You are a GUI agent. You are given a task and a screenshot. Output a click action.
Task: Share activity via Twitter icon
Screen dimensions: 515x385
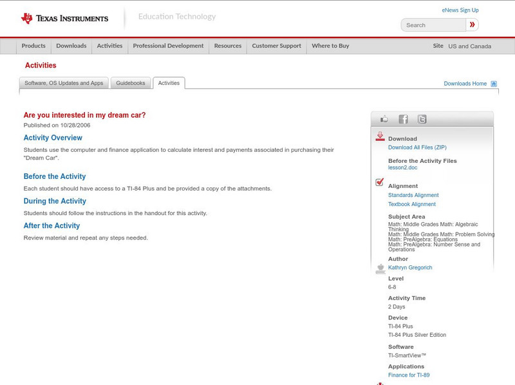point(422,119)
